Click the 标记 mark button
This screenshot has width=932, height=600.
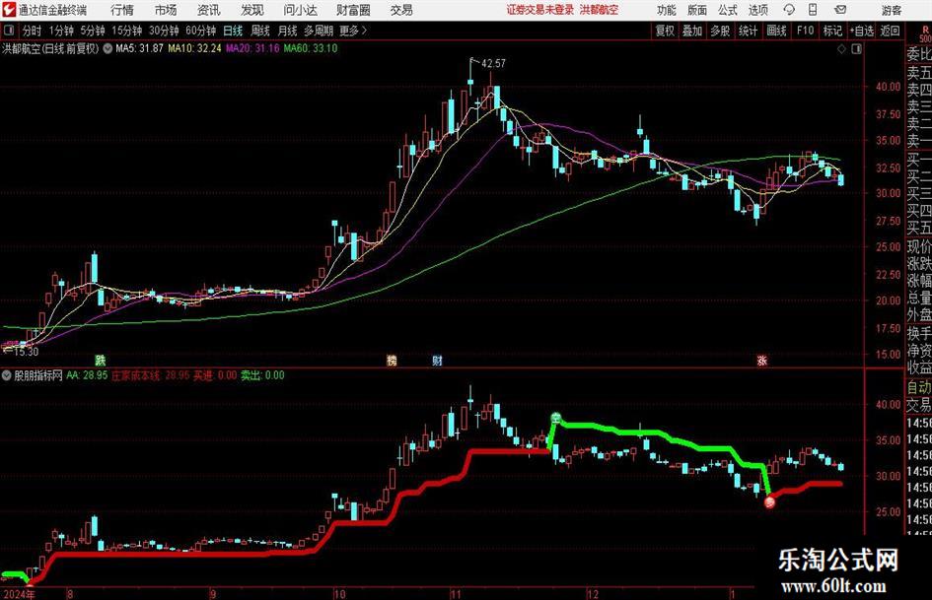(832, 31)
